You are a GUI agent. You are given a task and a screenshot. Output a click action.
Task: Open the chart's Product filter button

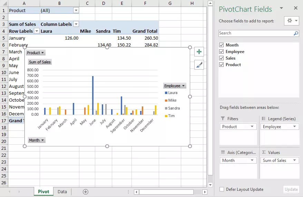pyautogui.click(x=35, y=53)
